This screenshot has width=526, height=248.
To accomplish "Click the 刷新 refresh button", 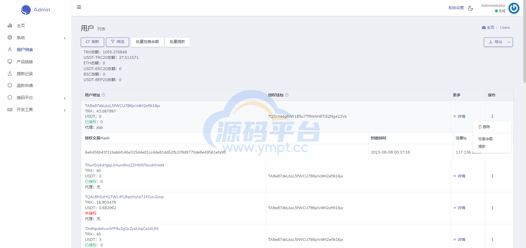I will (x=92, y=42).
